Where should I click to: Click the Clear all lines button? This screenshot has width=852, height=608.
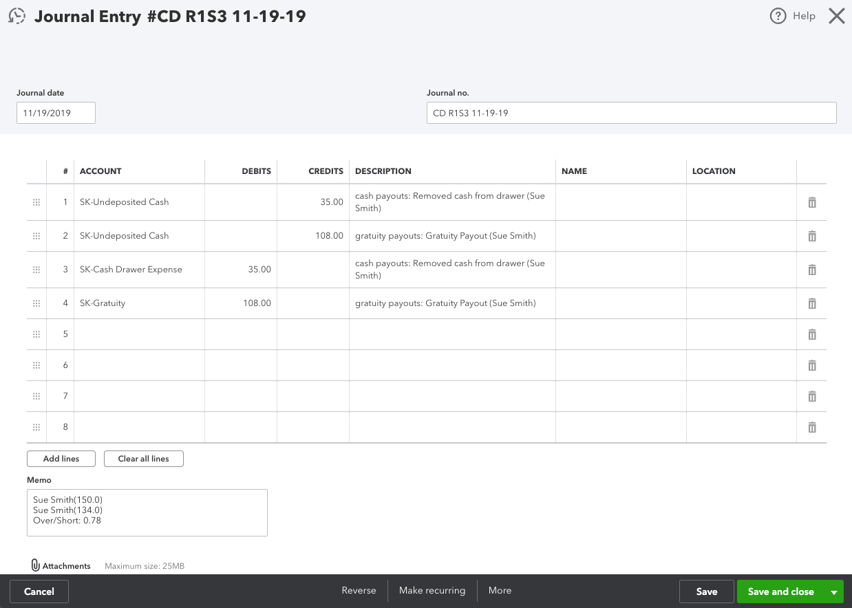[144, 459]
